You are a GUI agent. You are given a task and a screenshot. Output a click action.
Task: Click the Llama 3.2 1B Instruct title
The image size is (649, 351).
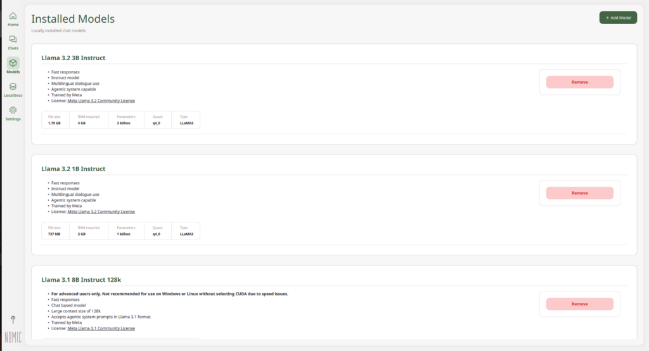[x=74, y=169]
